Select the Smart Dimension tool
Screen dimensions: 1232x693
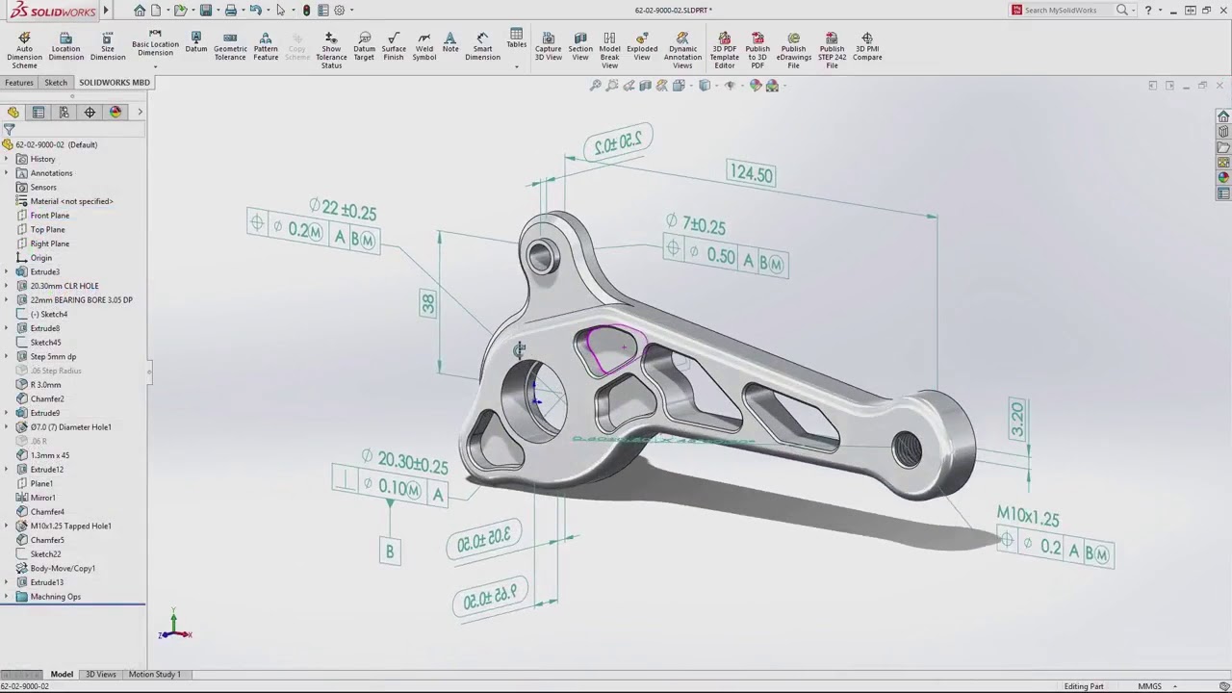coord(482,47)
